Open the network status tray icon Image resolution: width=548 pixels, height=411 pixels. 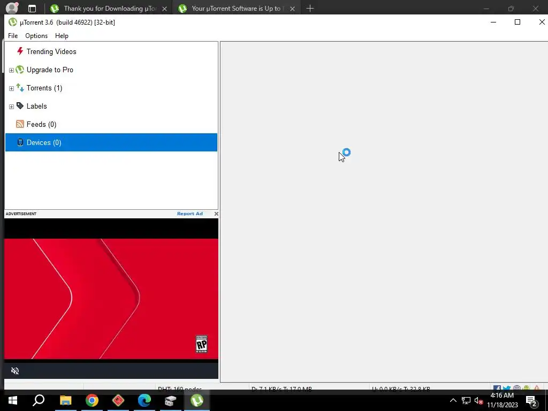(x=466, y=400)
